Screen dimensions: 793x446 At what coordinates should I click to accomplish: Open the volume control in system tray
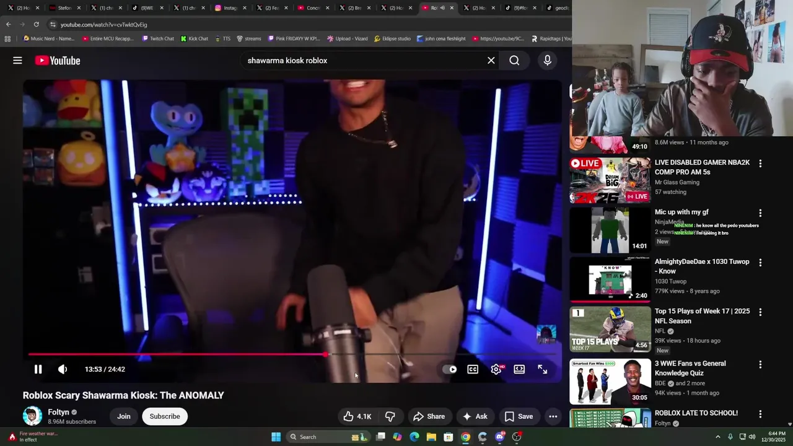[x=752, y=437]
